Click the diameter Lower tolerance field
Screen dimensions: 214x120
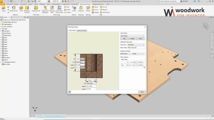pos(91,89)
